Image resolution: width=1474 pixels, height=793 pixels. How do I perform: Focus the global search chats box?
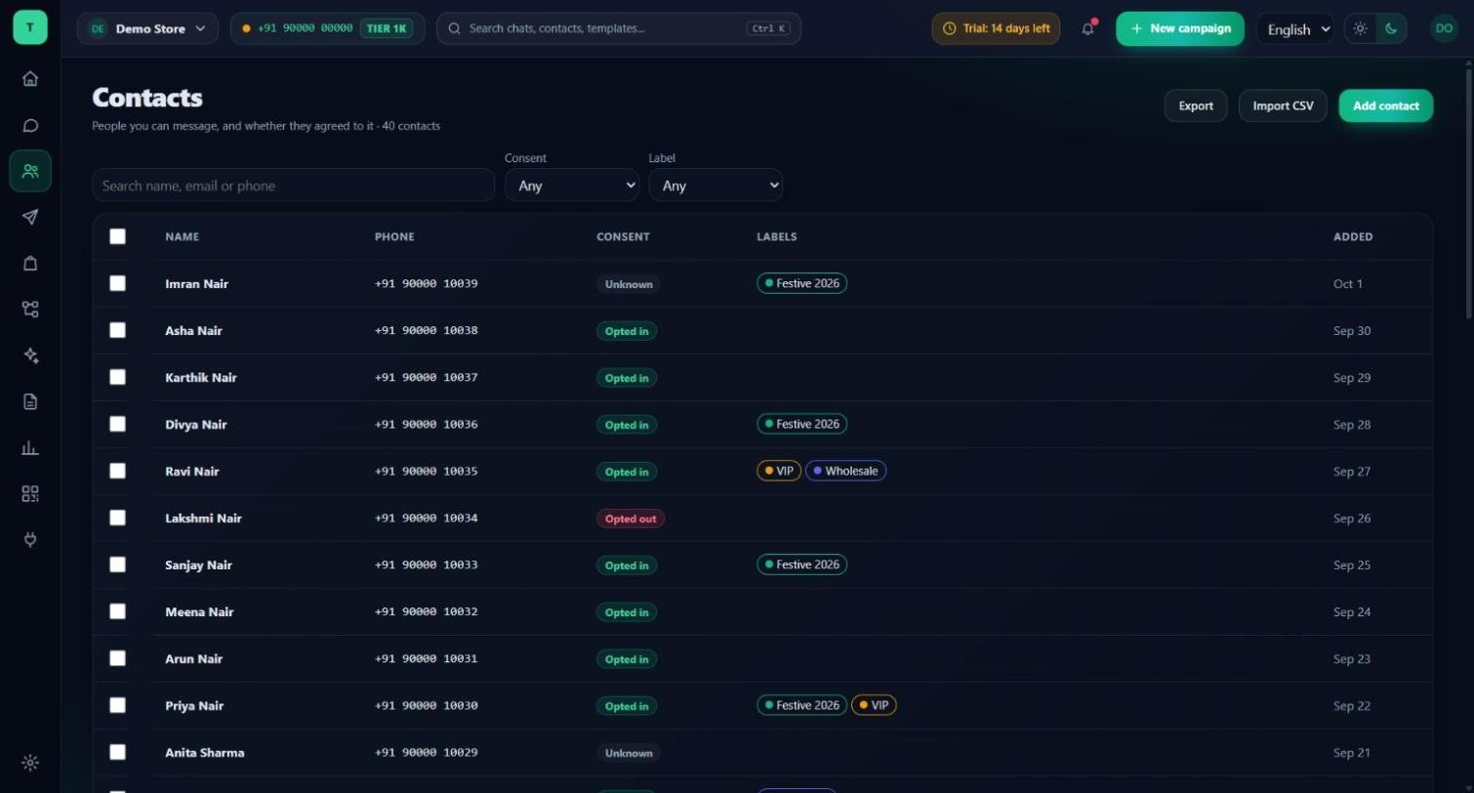(619, 28)
